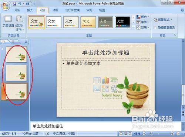Screen dimensions: 185x137
Task: Select slide 3 thumbnail
Action: click(16, 91)
